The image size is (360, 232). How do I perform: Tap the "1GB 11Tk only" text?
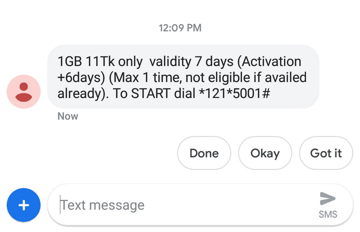tap(100, 62)
